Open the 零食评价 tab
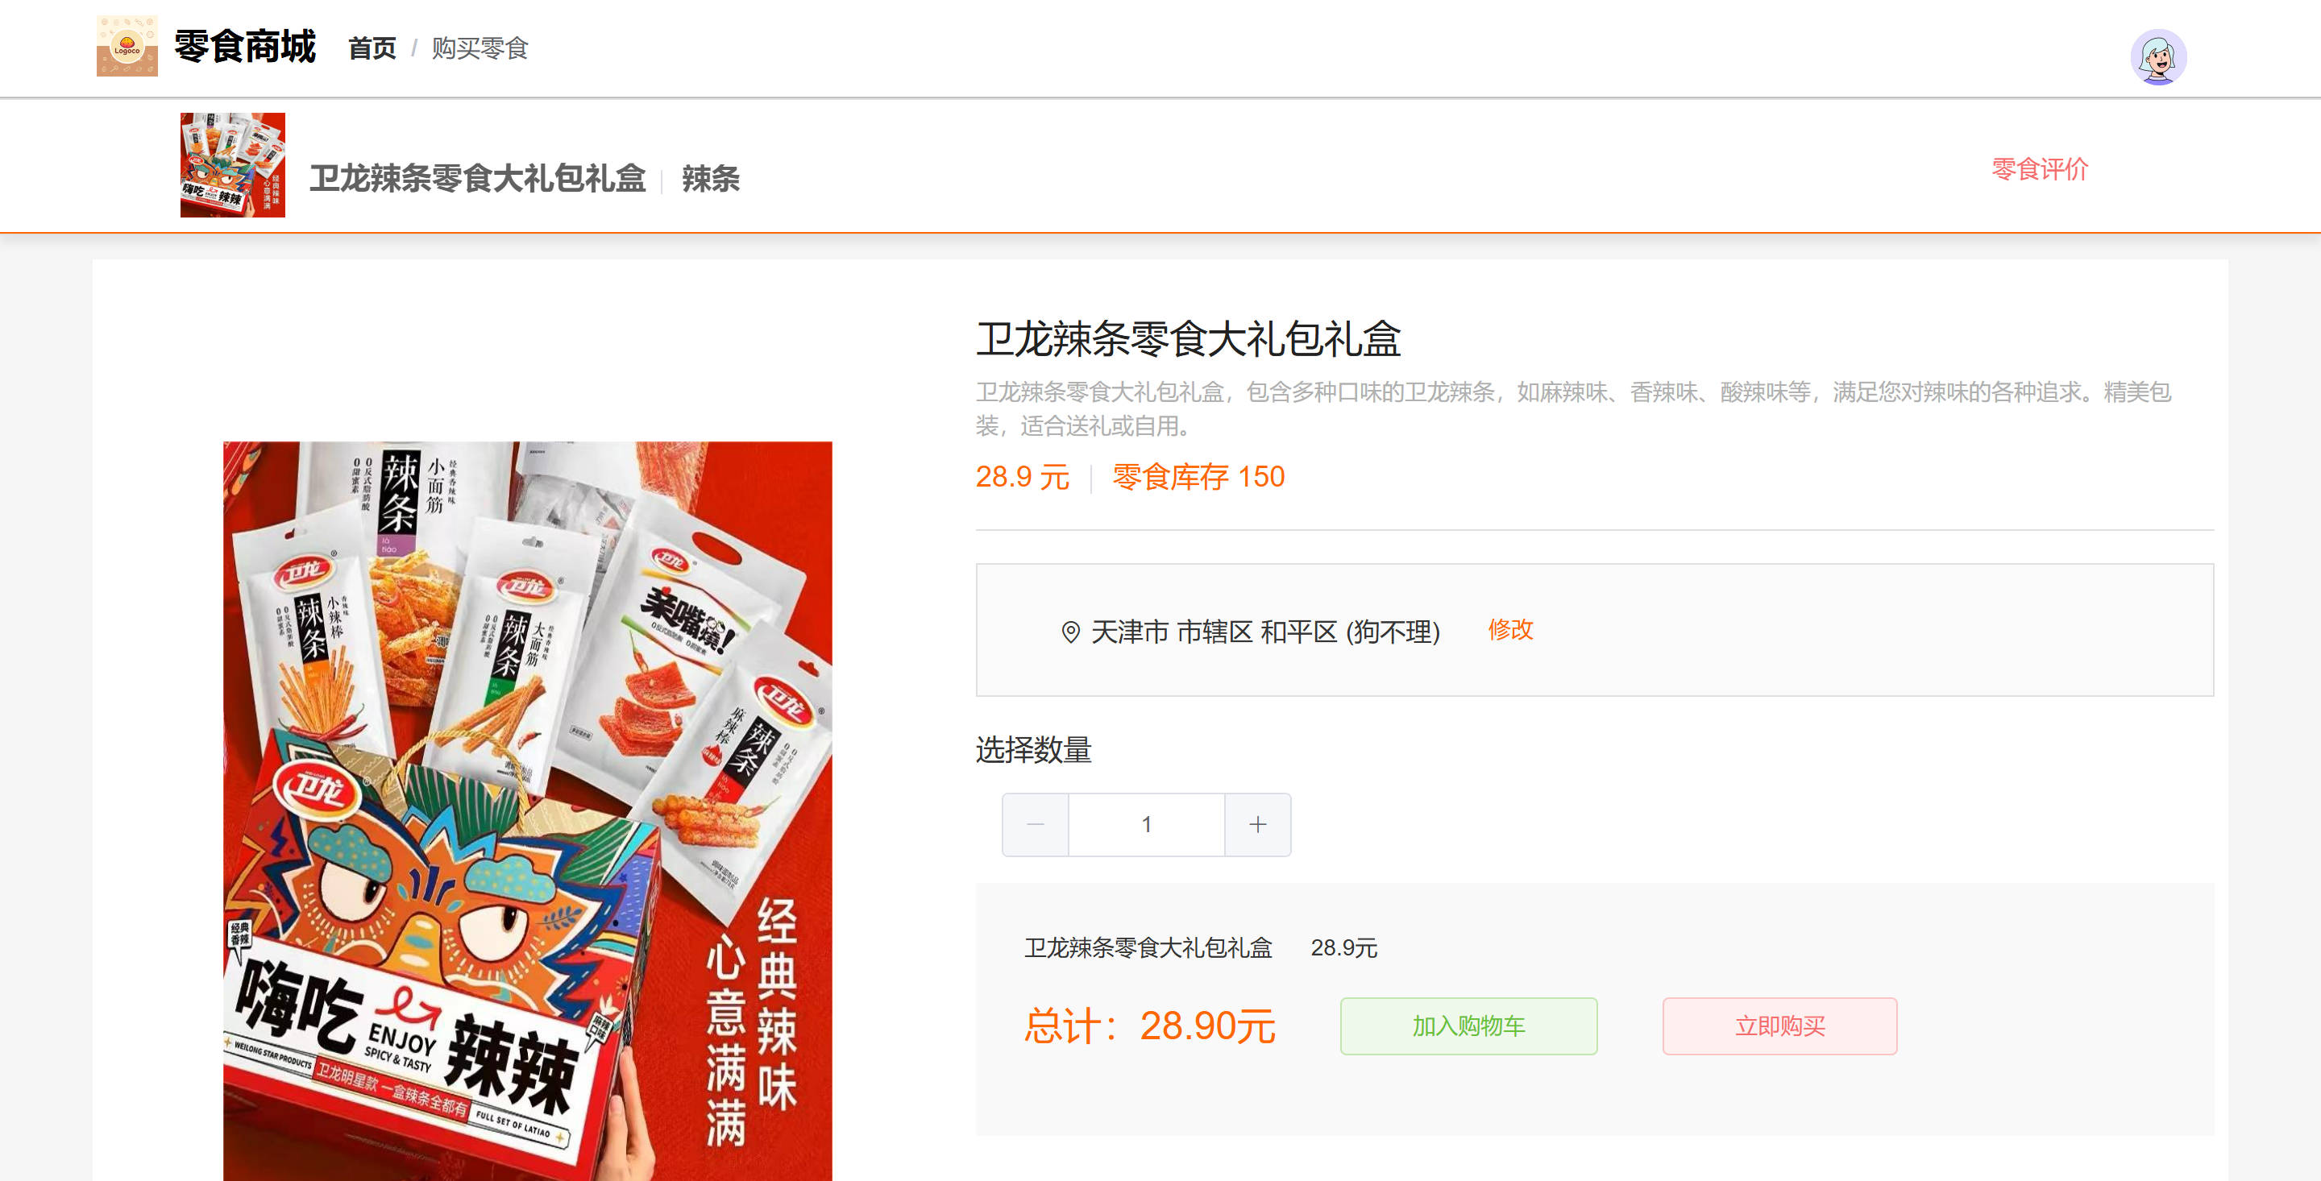The image size is (2321, 1181). click(x=2040, y=168)
